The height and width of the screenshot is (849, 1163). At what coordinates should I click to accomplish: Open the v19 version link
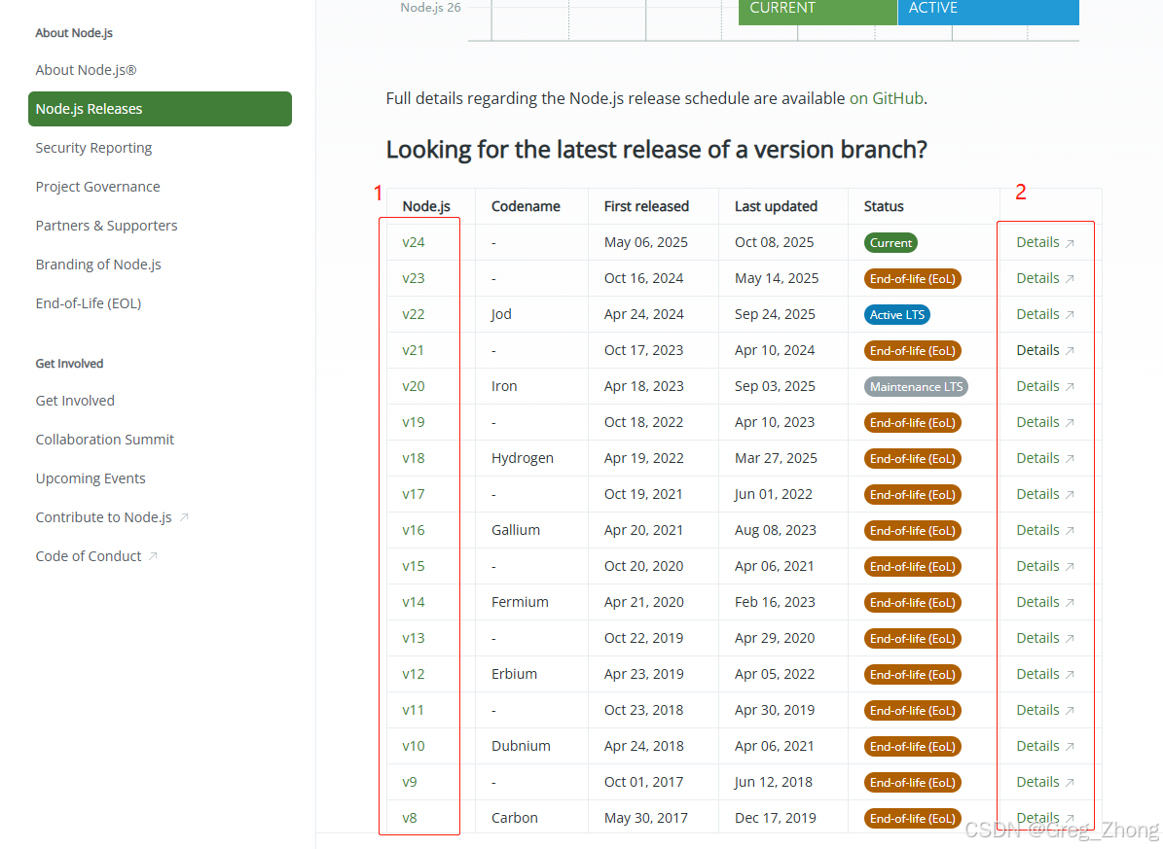[x=413, y=422]
